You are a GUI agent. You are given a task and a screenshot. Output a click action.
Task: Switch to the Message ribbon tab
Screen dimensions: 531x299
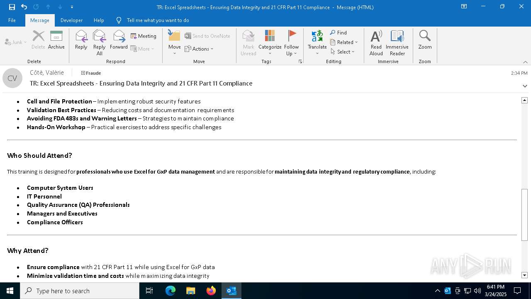pos(40,20)
